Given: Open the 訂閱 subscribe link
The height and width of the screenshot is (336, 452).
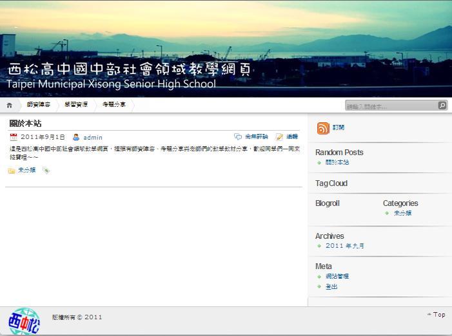Looking at the screenshot, I should click(x=339, y=127).
